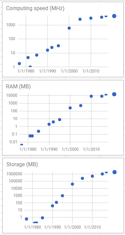Screen dimensions: 125x235
Task: Click the Storage (MB) chart title
Action: point(22,164)
